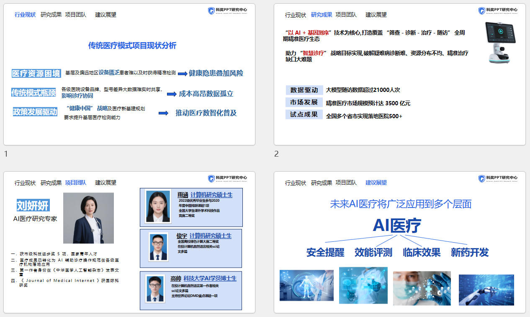This screenshot has width=530, height=317.
Task: Click the blue arrow before 成本高昂数据孤立
Action: coord(172,94)
